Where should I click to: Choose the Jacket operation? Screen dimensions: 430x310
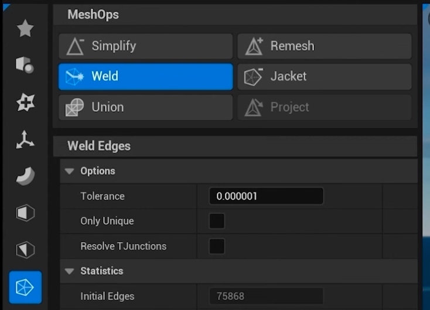coord(324,77)
